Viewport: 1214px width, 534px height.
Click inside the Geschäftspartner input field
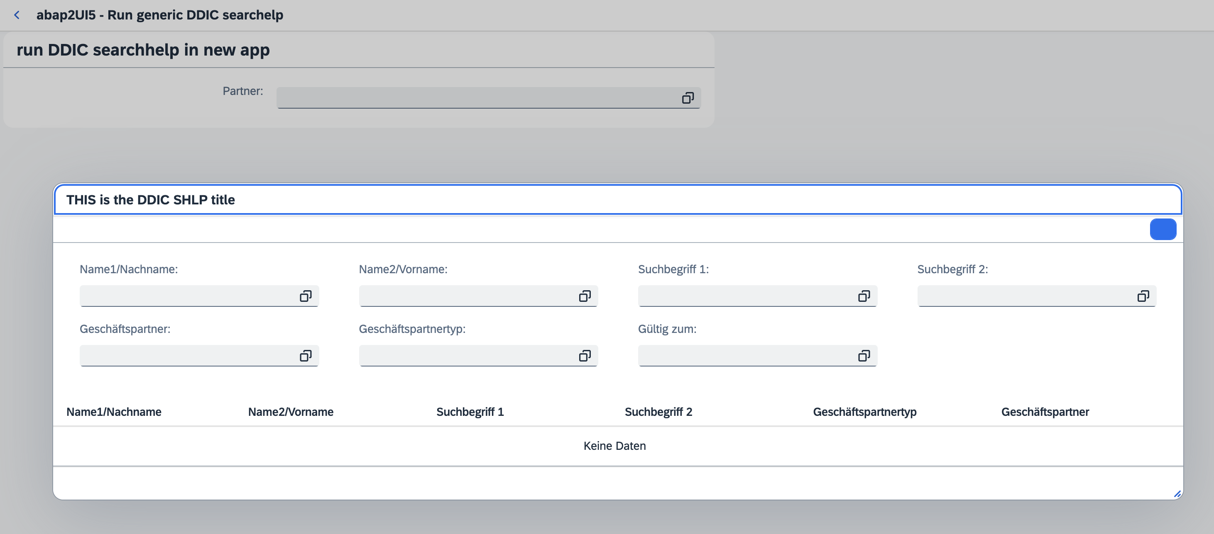coord(188,356)
